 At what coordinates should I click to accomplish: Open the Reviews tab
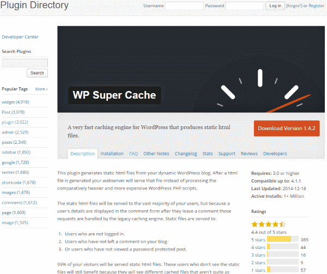[x=249, y=154]
